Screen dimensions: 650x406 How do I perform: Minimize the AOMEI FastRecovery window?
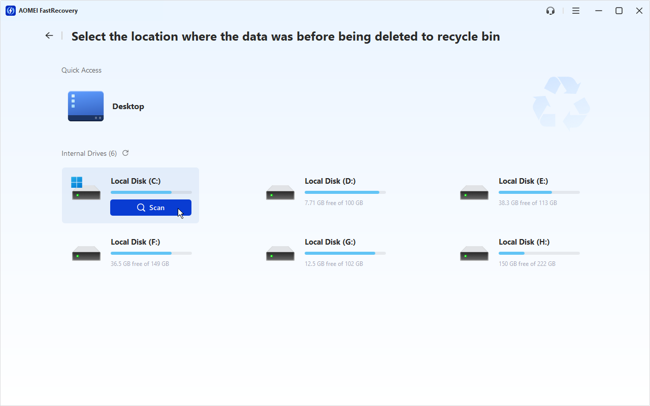599,11
